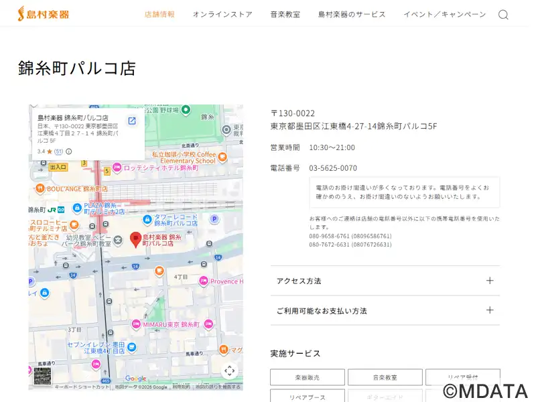Open the オンラインストア menu item
Viewport: 536px width, 402px height.
click(x=222, y=14)
